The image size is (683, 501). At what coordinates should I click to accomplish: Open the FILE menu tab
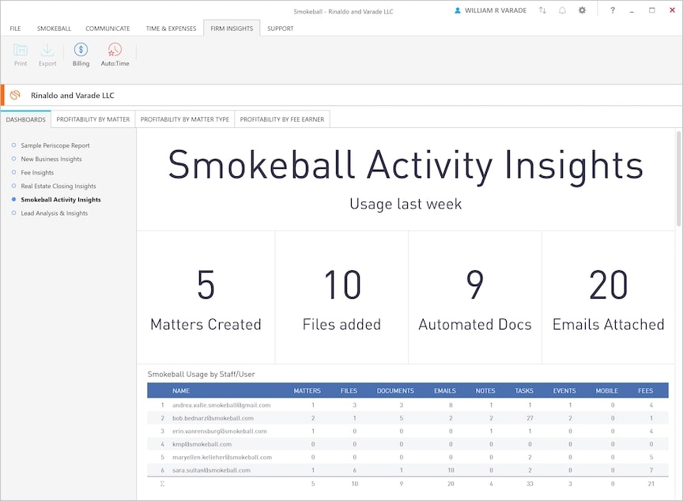(15, 28)
